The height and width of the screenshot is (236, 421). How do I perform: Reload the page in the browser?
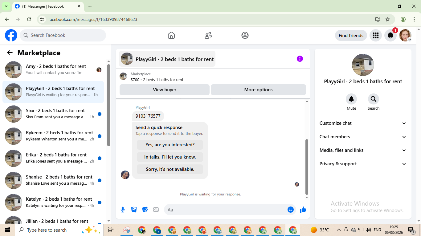click(x=29, y=19)
